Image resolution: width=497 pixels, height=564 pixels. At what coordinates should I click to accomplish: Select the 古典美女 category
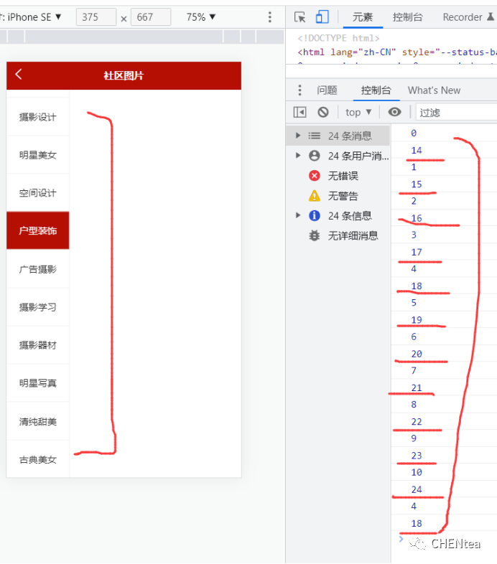(38, 459)
